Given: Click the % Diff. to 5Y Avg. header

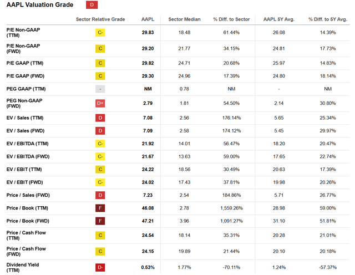Looking at the screenshot, I should pos(328,19).
